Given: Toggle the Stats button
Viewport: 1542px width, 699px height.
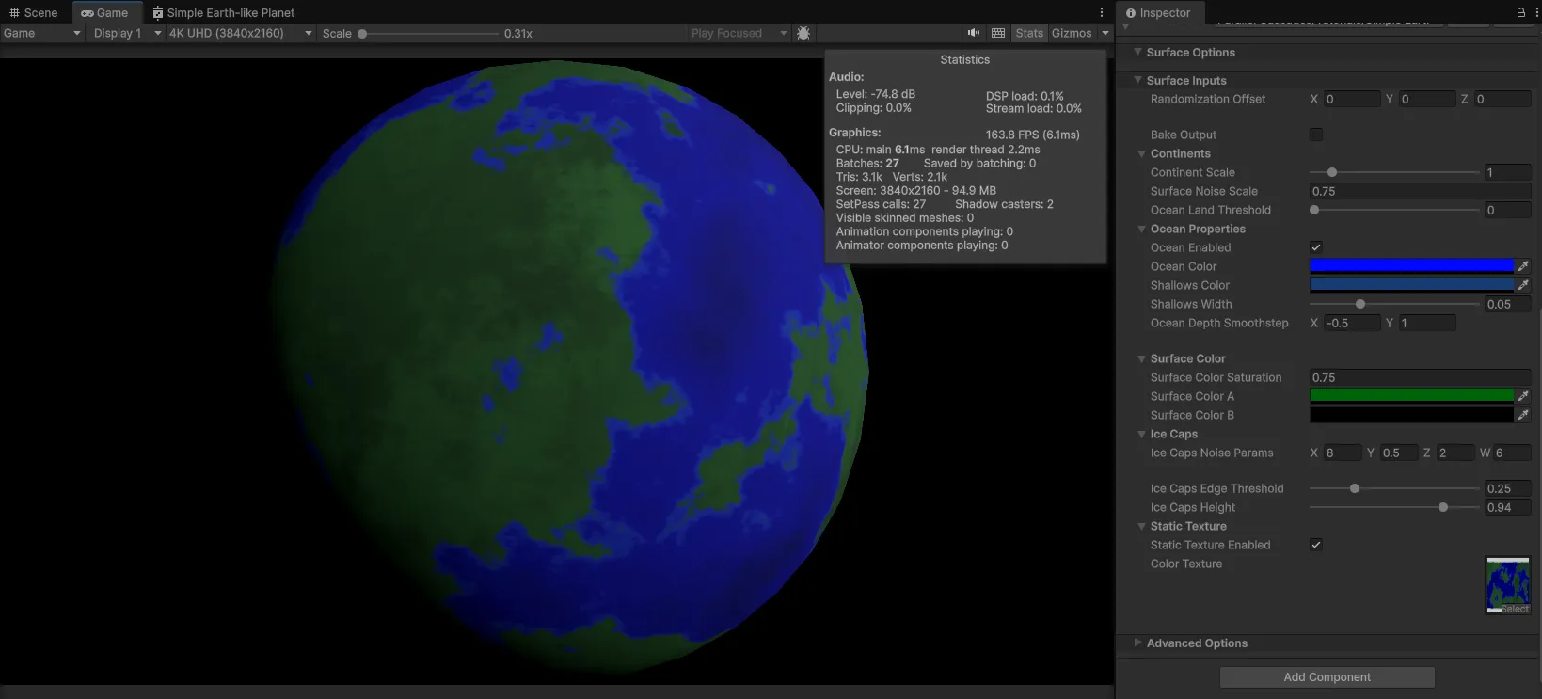Looking at the screenshot, I should 1029,33.
